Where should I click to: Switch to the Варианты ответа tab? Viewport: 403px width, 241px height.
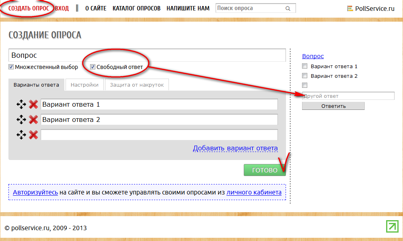[36, 85]
